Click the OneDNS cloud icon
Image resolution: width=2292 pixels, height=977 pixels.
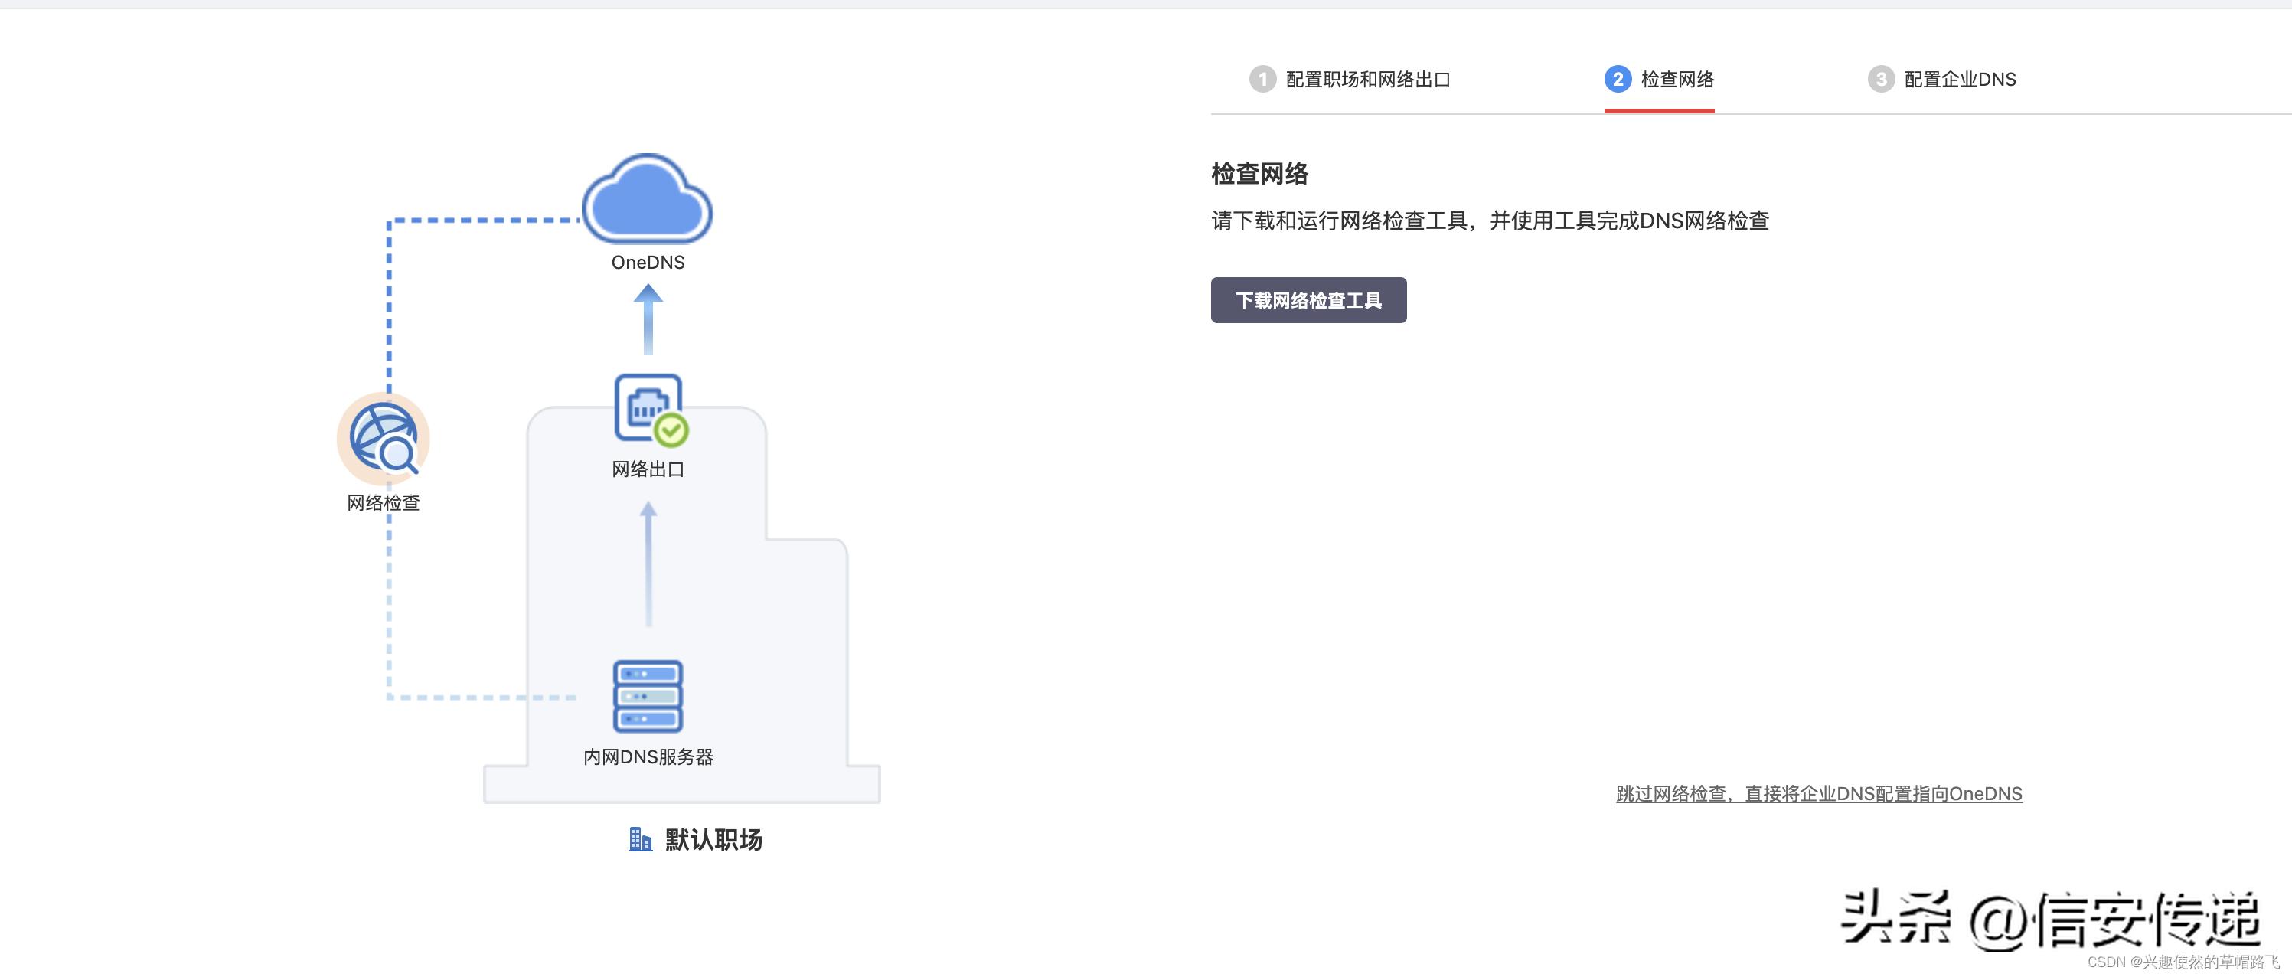click(648, 198)
